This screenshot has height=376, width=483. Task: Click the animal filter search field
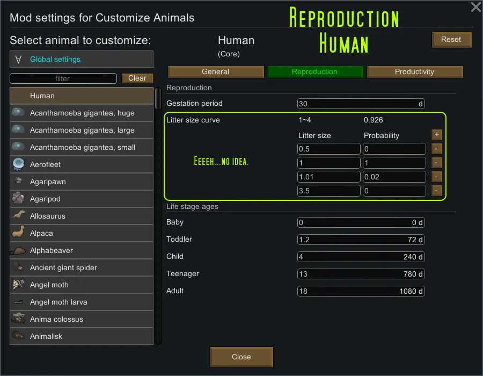pyautogui.click(x=63, y=78)
